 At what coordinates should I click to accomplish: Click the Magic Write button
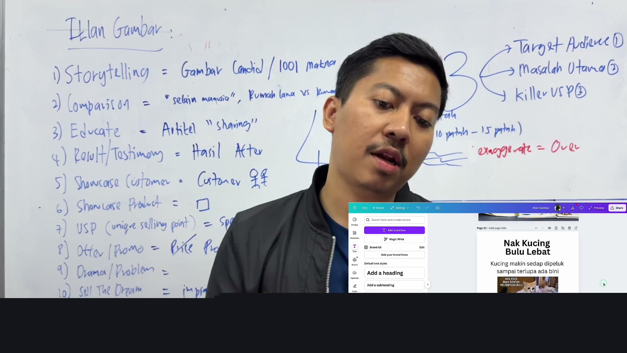[394, 239]
